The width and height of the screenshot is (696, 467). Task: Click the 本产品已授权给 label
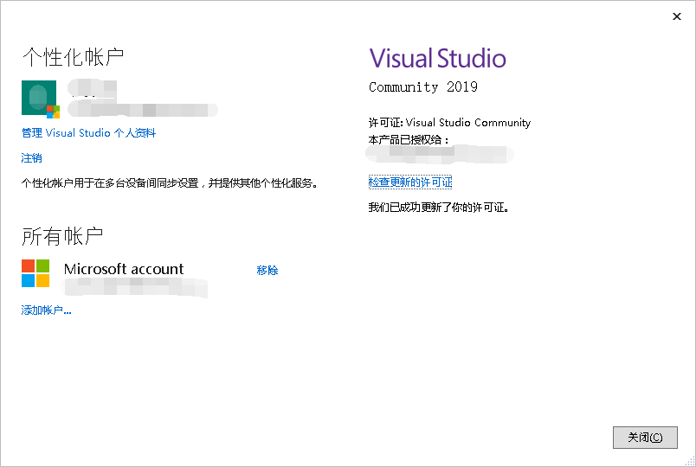coord(409,140)
